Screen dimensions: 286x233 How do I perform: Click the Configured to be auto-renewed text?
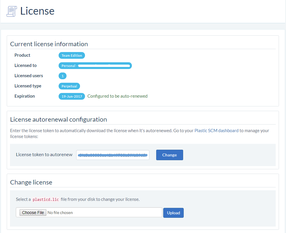[x=118, y=96]
